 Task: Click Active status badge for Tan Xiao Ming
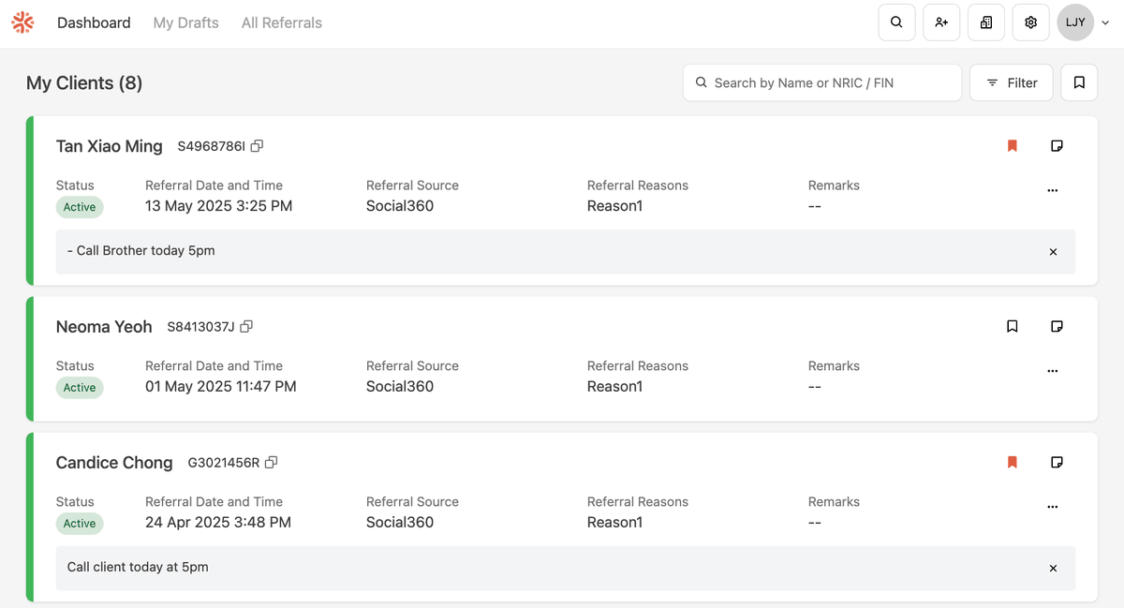(80, 207)
